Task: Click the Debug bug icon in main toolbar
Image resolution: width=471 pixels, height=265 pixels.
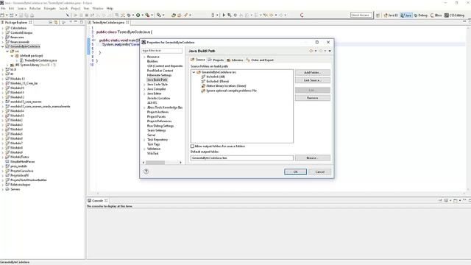Action: tap(129, 15)
